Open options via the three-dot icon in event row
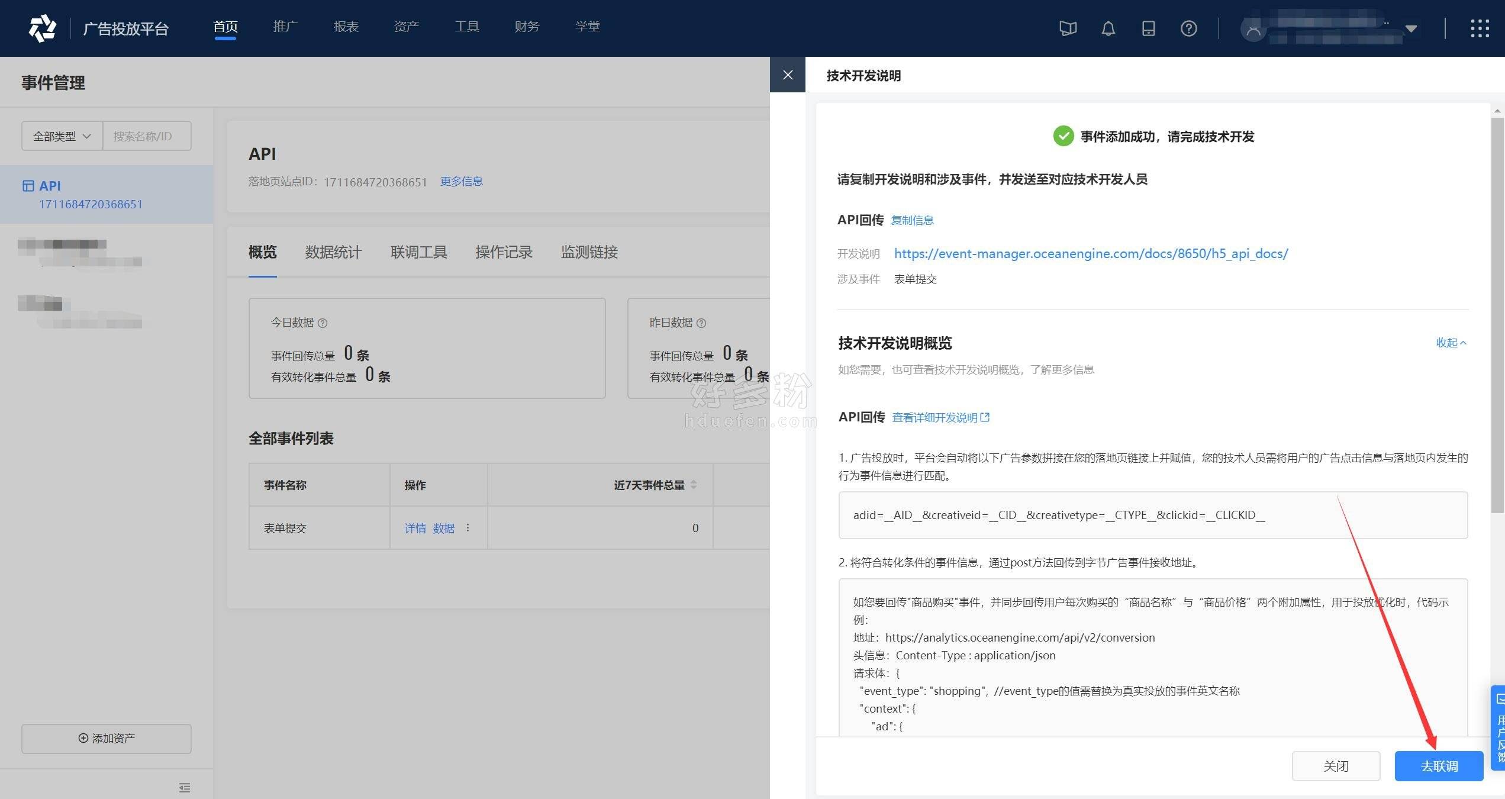Screen dimensions: 1505x799 click(x=468, y=528)
